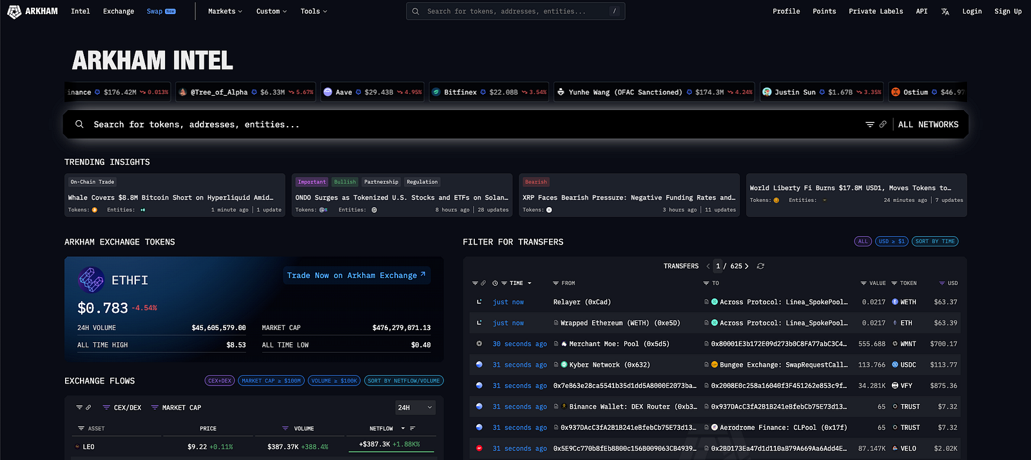The image size is (1031, 460).
Task: Open the filter icon in the main search bar
Action: point(870,124)
